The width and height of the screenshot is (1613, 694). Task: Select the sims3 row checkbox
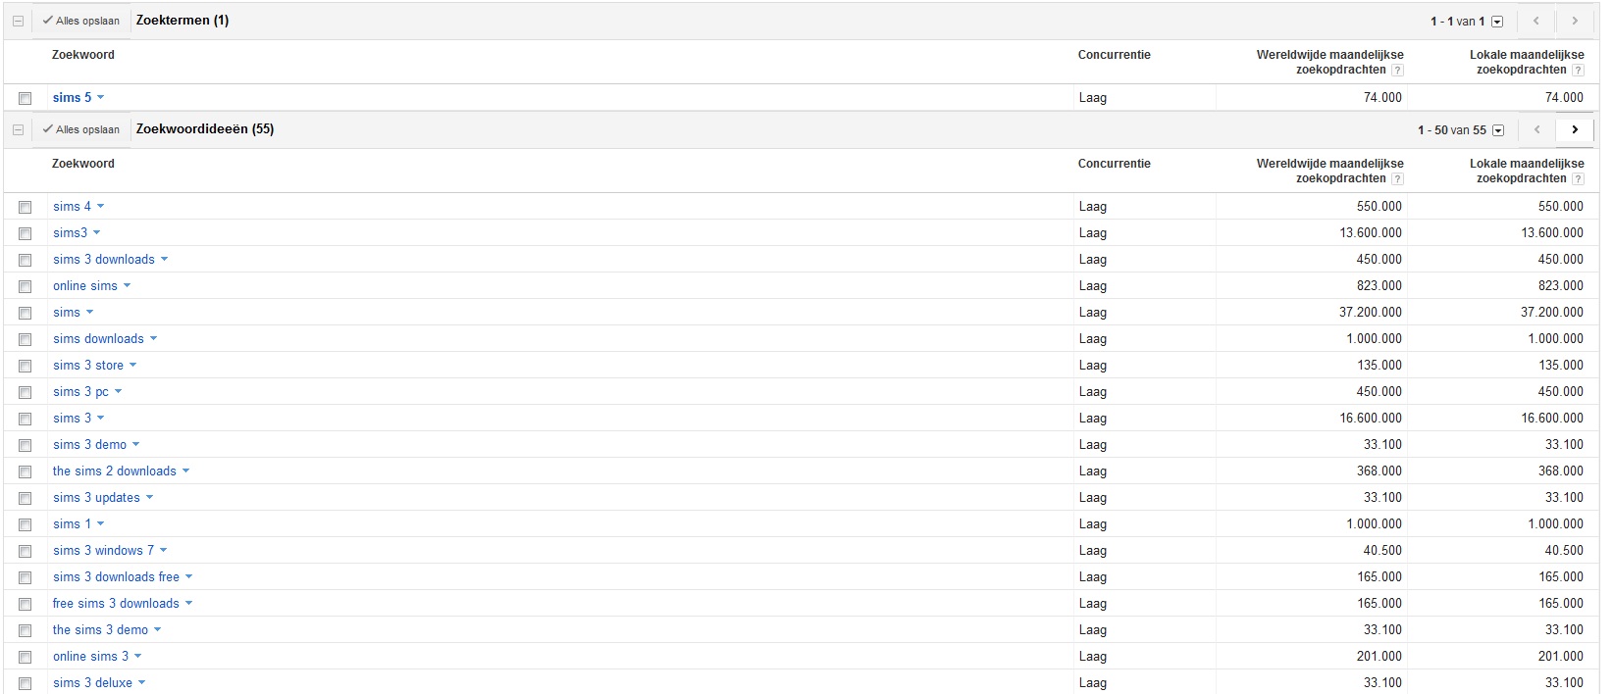(x=26, y=233)
